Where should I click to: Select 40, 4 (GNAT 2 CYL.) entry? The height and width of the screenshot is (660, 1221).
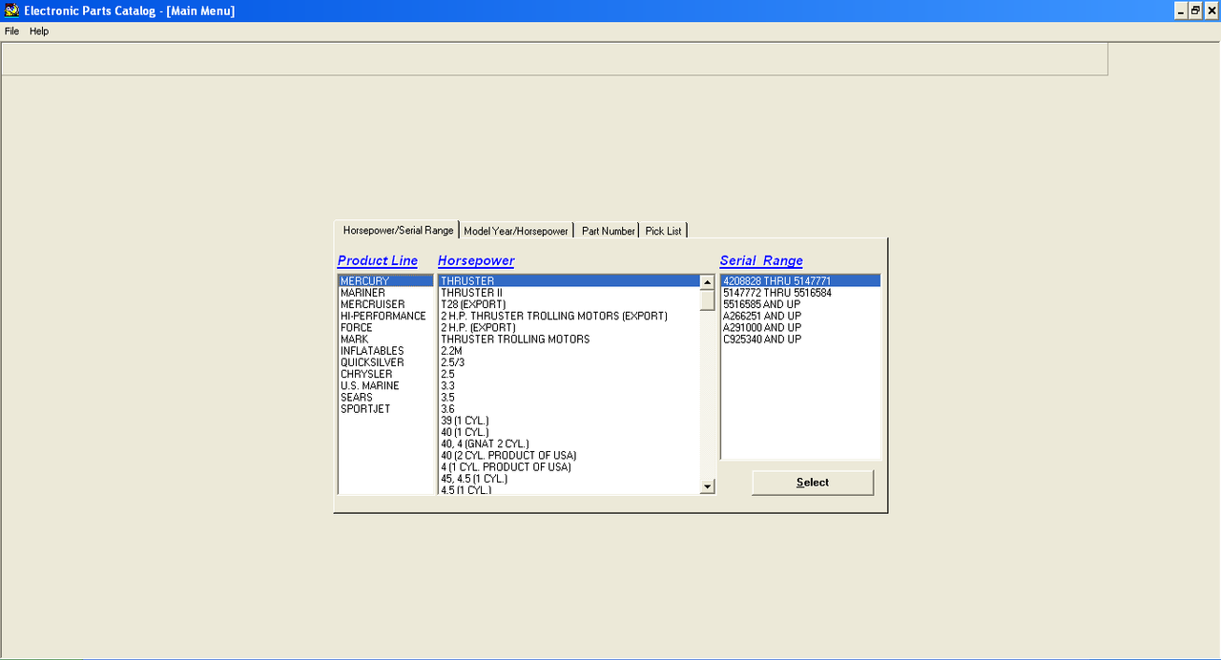569,443
